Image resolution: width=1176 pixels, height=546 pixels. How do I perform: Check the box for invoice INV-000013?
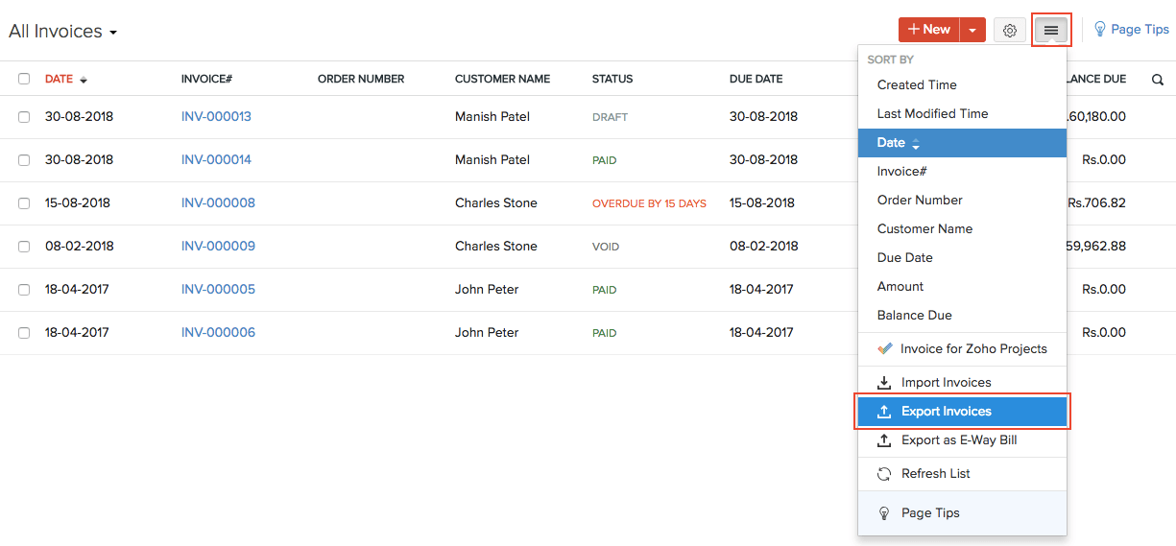pos(24,117)
